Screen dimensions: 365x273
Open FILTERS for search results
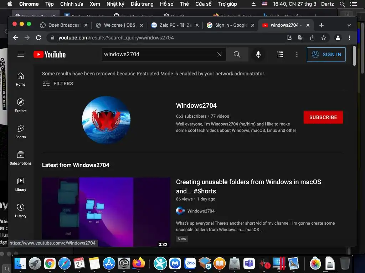pos(58,84)
